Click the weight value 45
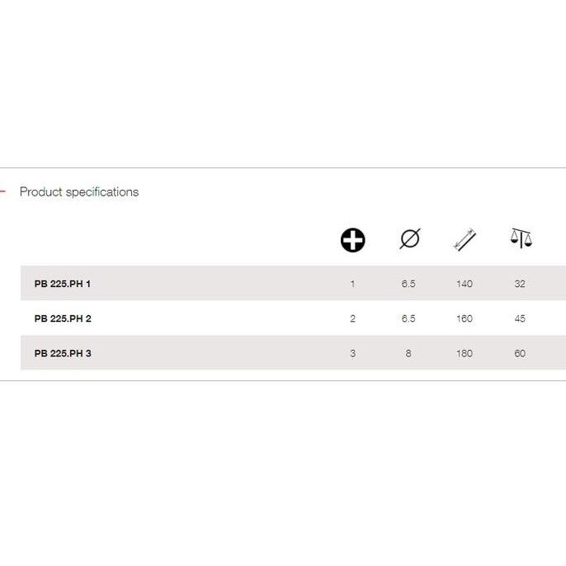 click(520, 318)
